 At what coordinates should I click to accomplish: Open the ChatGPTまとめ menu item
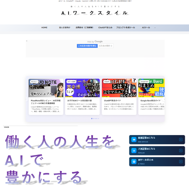click(105, 28)
